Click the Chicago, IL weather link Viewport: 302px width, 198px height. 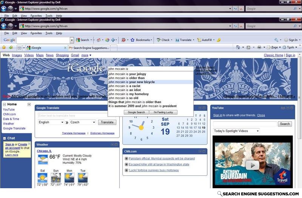[x=44, y=151]
